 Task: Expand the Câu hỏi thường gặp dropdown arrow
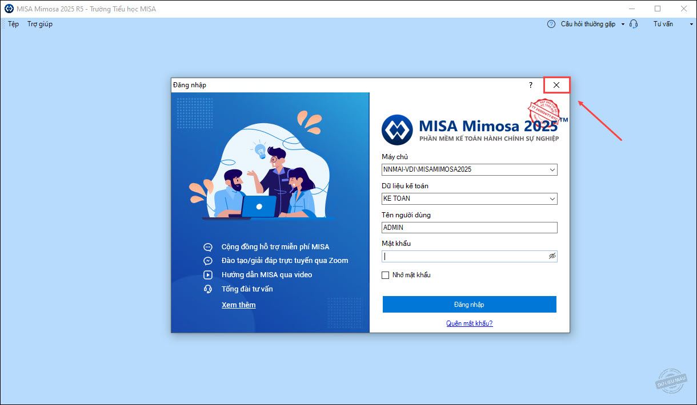[623, 25]
